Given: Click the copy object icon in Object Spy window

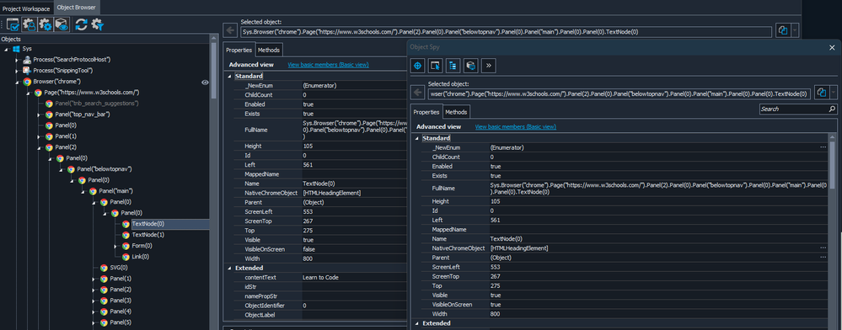Looking at the screenshot, I should 821,93.
